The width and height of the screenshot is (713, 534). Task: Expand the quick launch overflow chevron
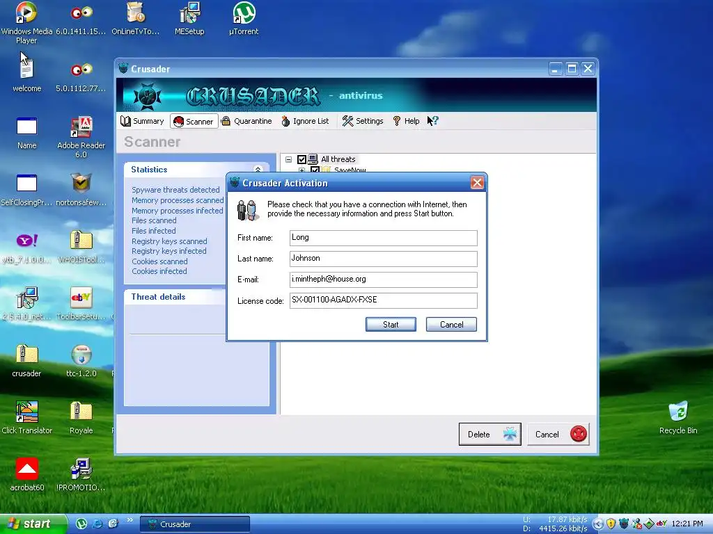tap(130, 520)
